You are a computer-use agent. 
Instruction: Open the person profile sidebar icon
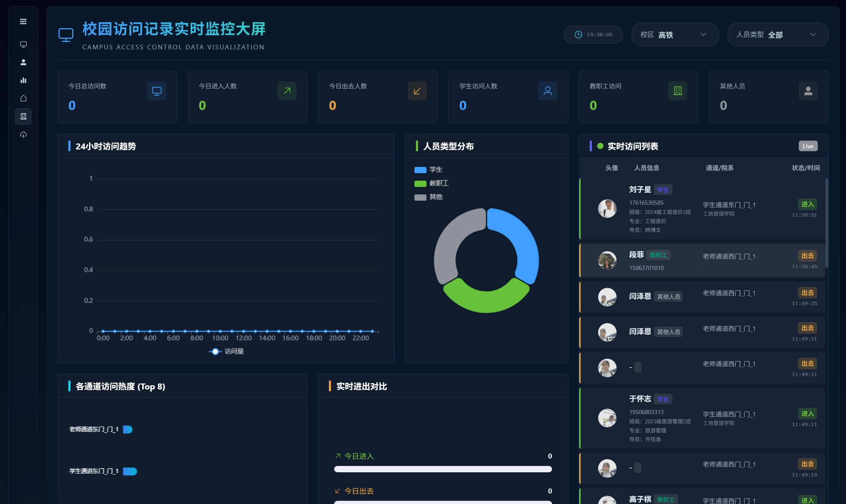[23, 62]
